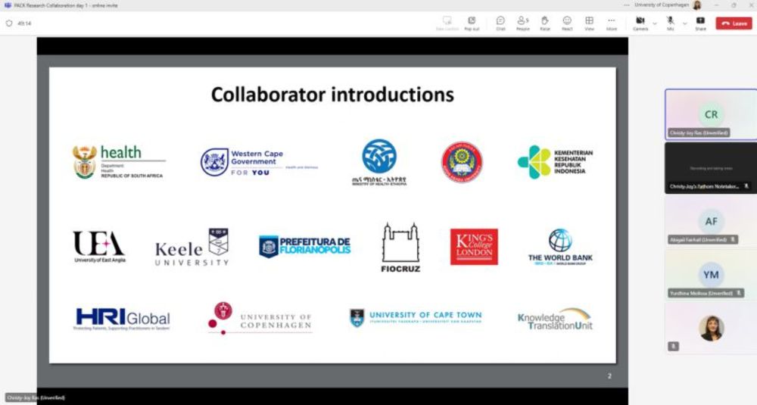Click the Ministry of Health Ethiopia logo
757x405 pixels.
tap(379, 162)
